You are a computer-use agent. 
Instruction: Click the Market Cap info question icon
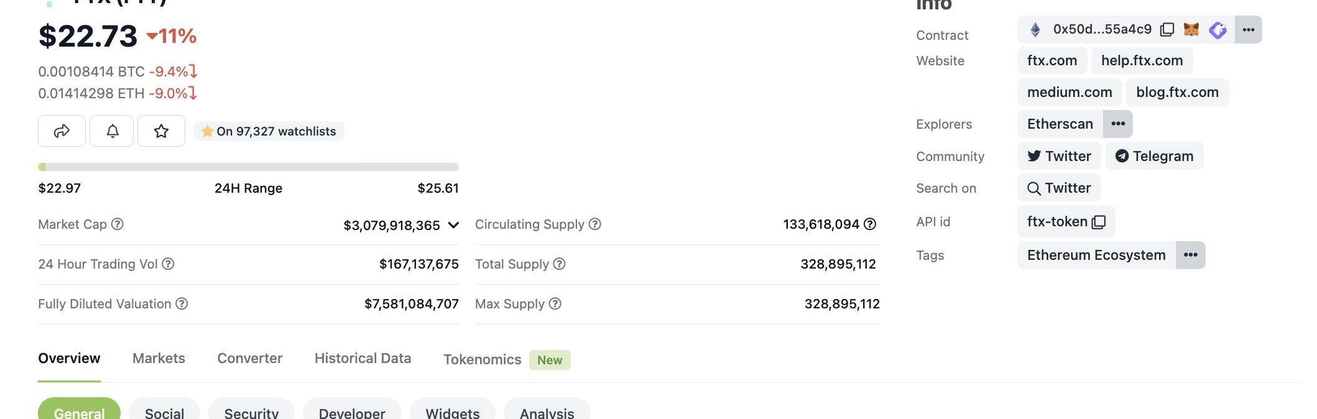[117, 224]
